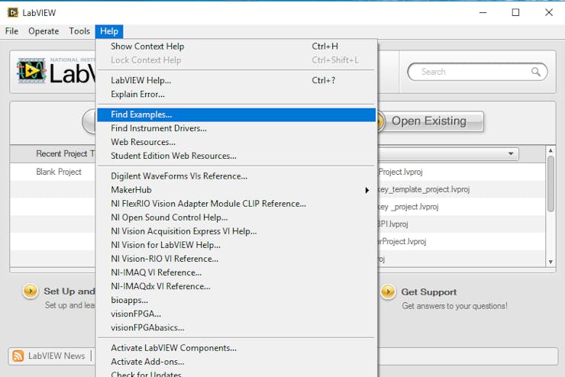Select Find Instrument Drivers...
This screenshot has width=565, height=377.
236,128
